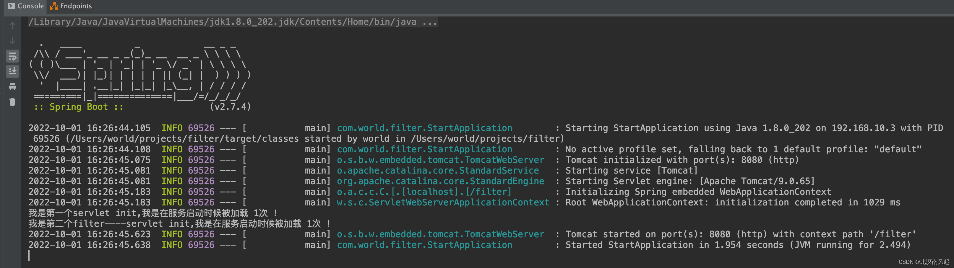Click the Spring Boot banner label
This screenshot has width=954, height=268.
79,107
